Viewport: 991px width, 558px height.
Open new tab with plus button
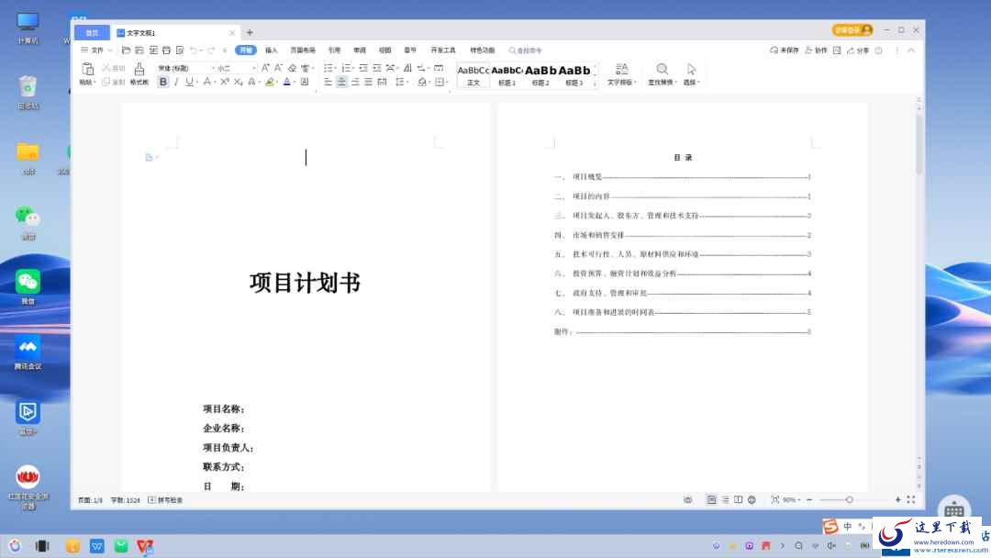tap(250, 32)
